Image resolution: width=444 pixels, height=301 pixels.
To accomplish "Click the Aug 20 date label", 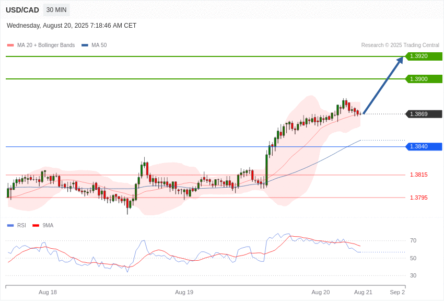I will (x=321, y=292).
